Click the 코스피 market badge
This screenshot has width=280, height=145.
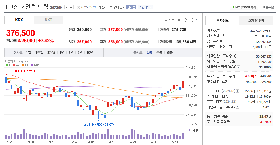click(x=69, y=7)
